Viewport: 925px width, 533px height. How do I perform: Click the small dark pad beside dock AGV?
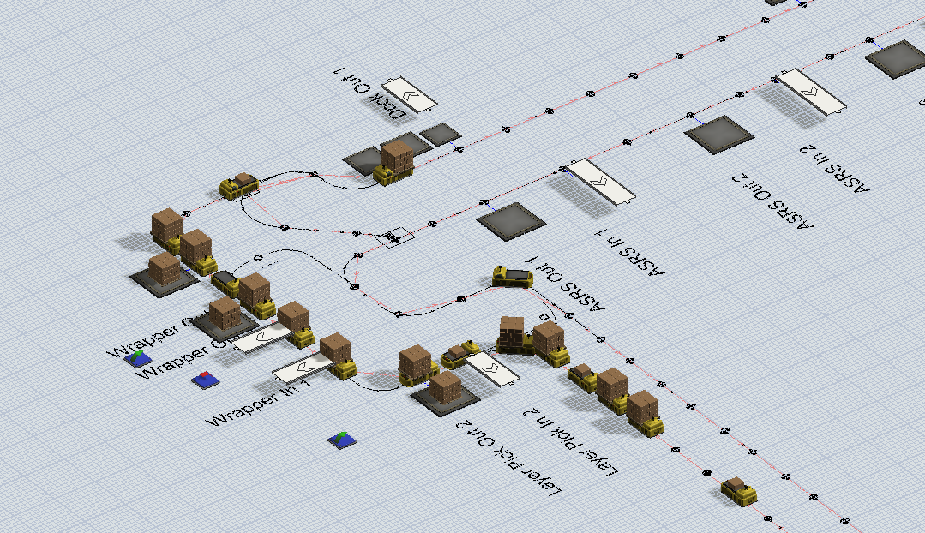click(441, 134)
